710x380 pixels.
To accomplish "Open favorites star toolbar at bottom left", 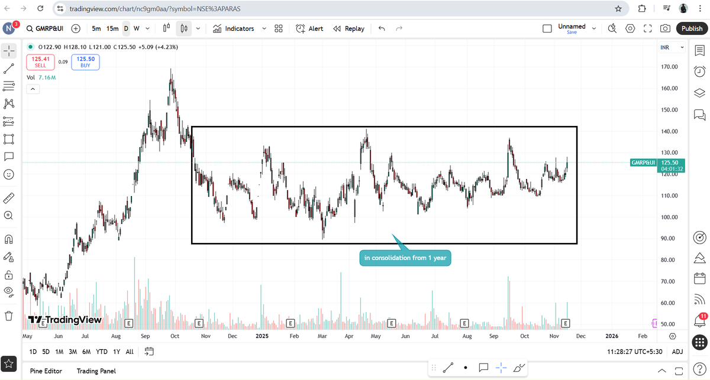I will coord(9,363).
